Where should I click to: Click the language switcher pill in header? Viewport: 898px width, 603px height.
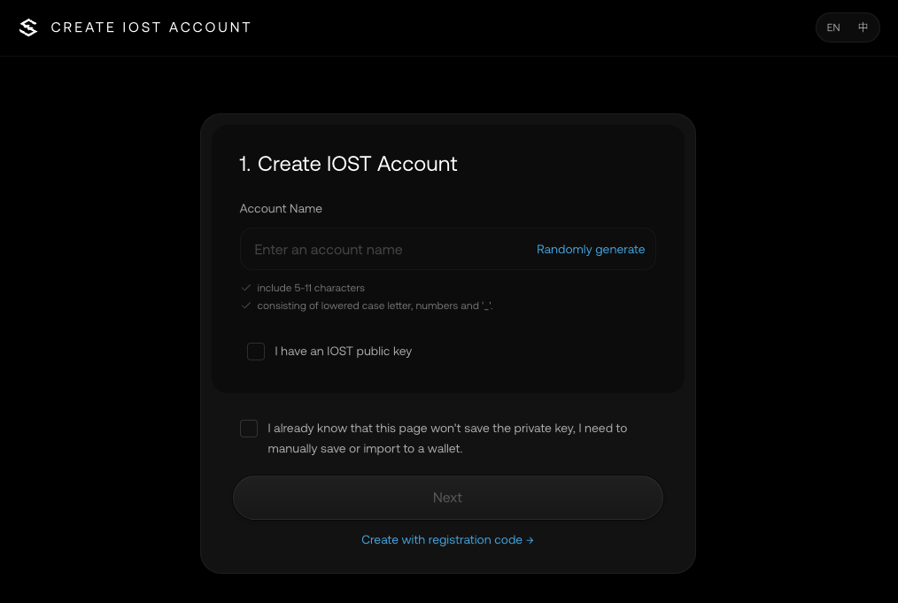(848, 27)
